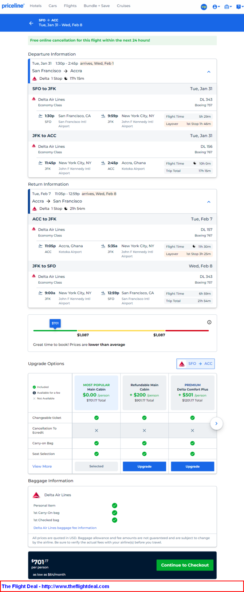Click the 1st Carry-On bag green checkmark

point(115,513)
